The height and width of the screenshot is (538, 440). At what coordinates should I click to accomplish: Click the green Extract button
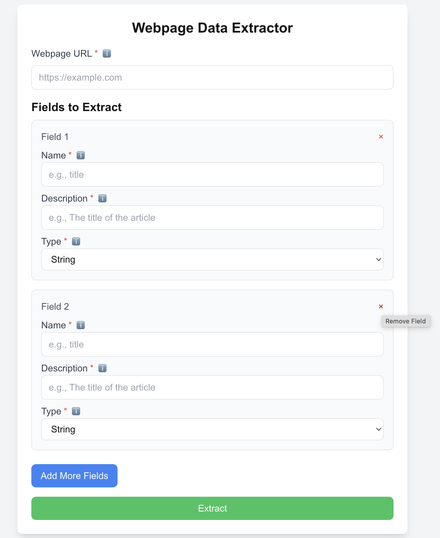click(x=212, y=508)
